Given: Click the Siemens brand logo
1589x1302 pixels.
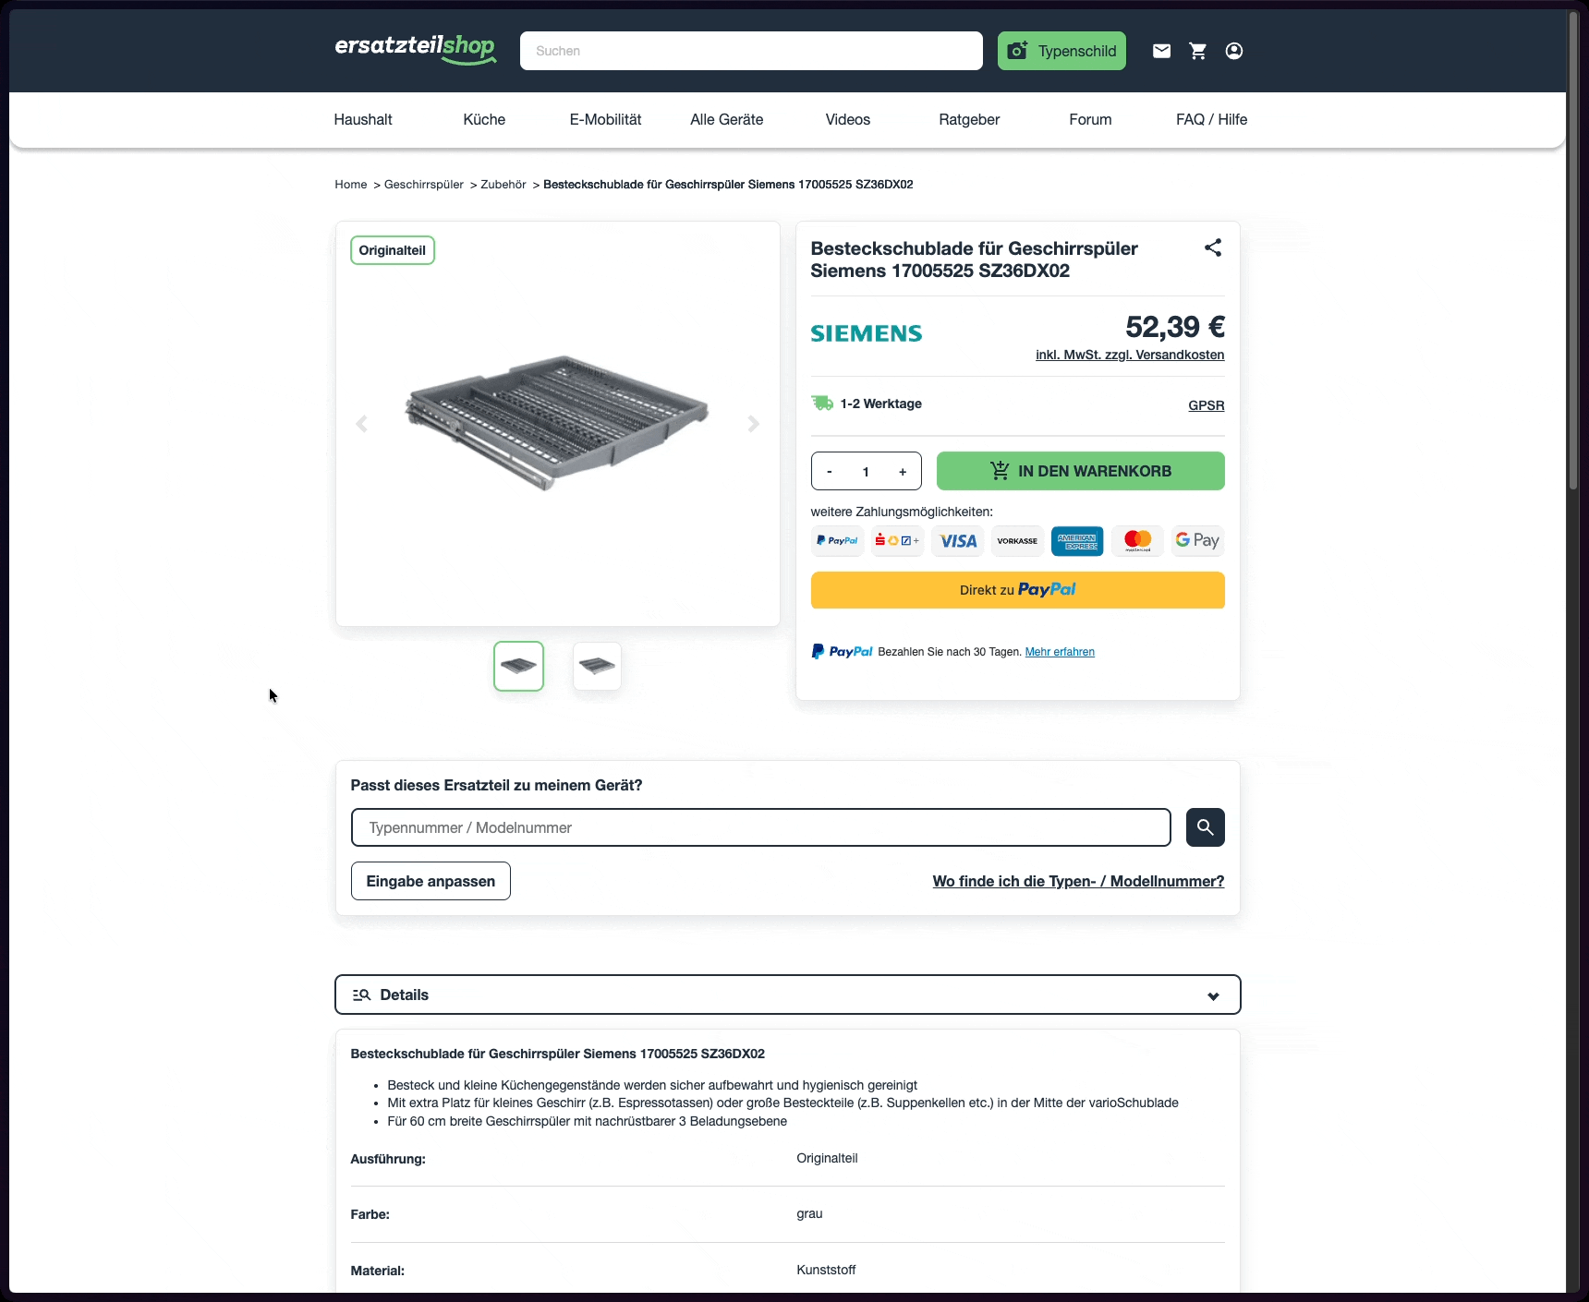Looking at the screenshot, I should pos(867,333).
